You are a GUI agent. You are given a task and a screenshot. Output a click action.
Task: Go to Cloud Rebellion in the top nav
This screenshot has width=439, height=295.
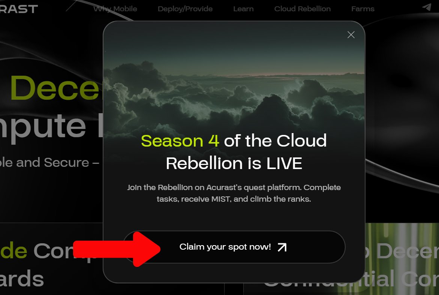[x=303, y=9]
